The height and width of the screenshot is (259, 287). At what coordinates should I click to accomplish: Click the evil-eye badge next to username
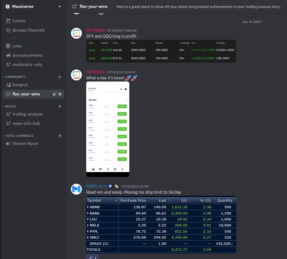(110, 186)
